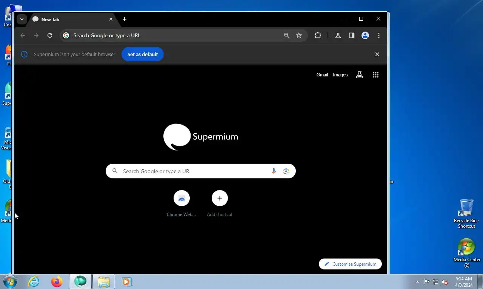Viewport: 483px width, 289px height.
Task: Set Supermium as default browser
Action: (x=143, y=54)
